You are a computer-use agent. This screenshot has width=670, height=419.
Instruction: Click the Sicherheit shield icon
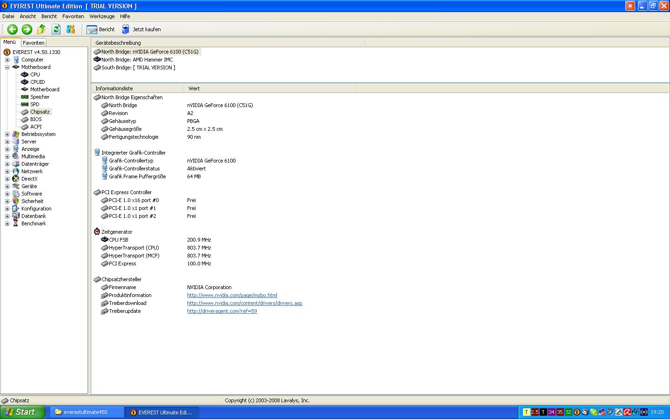pyautogui.click(x=16, y=201)
